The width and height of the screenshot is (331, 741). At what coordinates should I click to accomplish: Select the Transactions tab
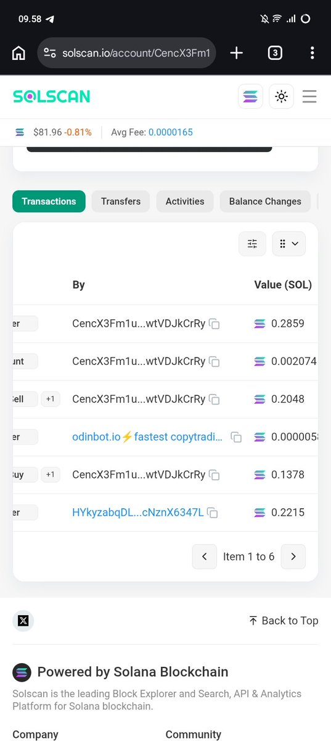[49, 201]
